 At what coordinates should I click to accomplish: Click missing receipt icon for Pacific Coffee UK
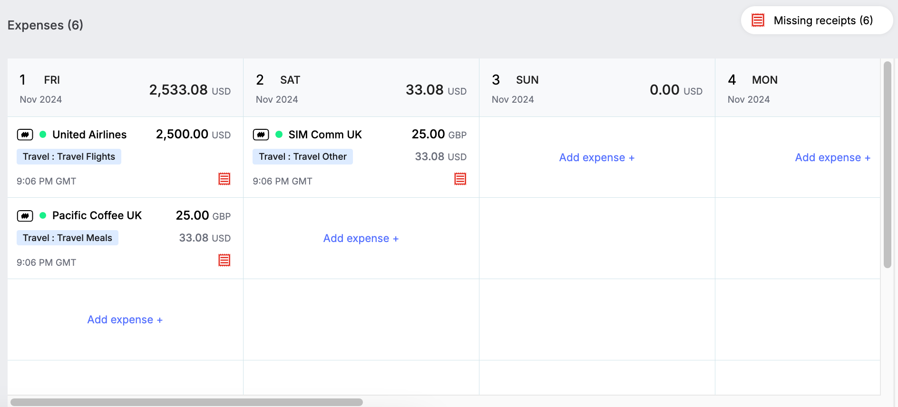(224, 260)
